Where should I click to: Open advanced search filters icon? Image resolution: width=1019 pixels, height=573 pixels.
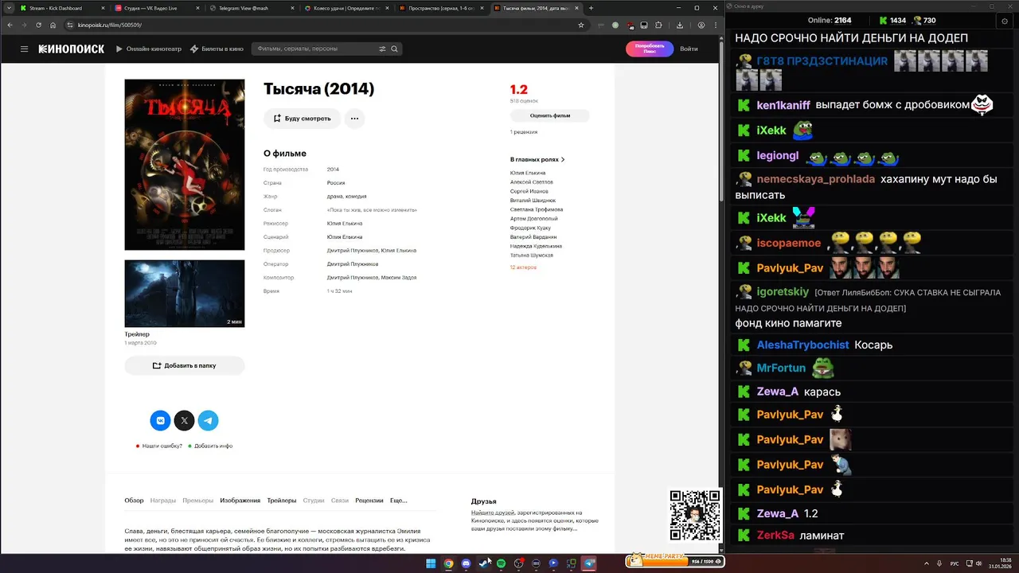[382, 49]
